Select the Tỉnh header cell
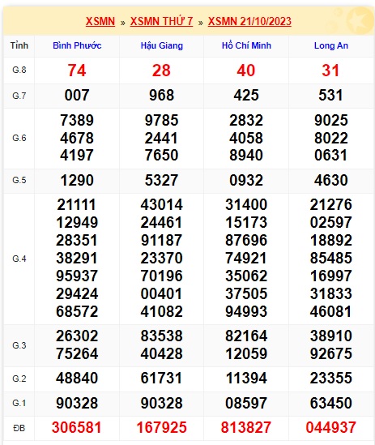The image size is (375, 445). 19,45
